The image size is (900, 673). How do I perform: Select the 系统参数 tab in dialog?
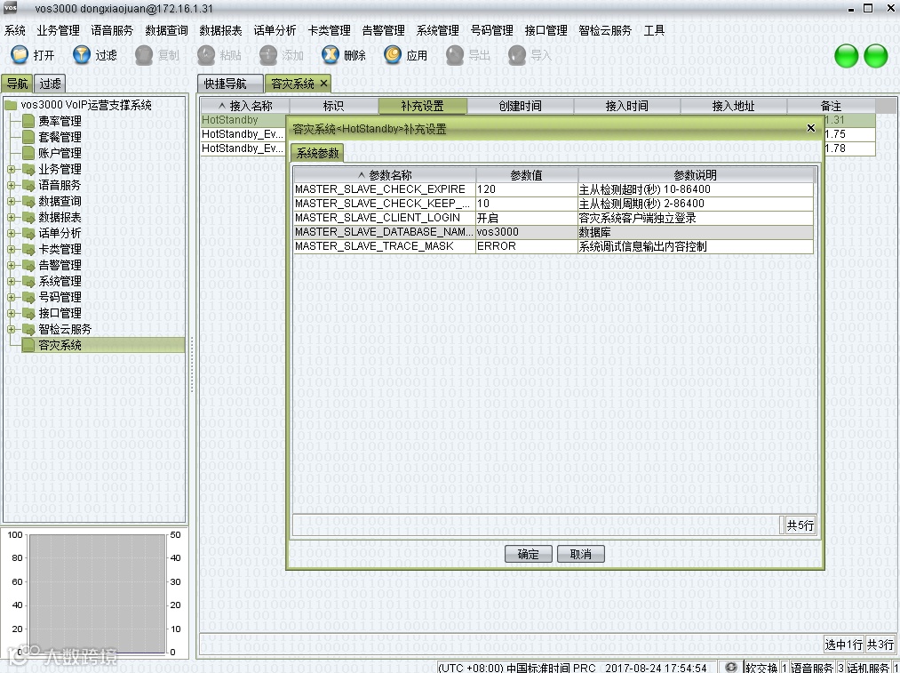317,153
